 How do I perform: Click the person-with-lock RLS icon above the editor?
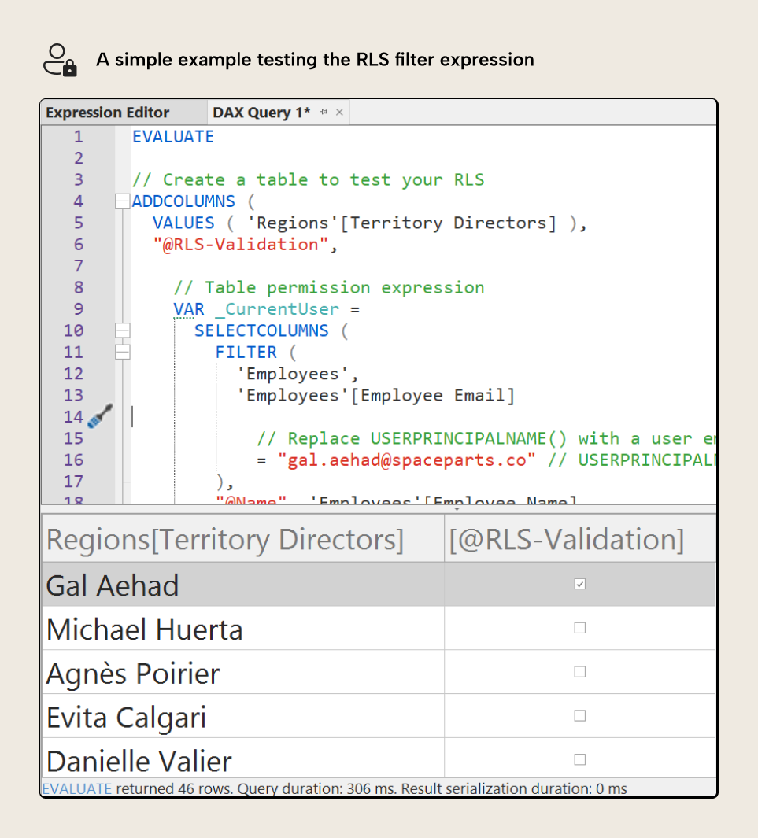pos(58,59)
